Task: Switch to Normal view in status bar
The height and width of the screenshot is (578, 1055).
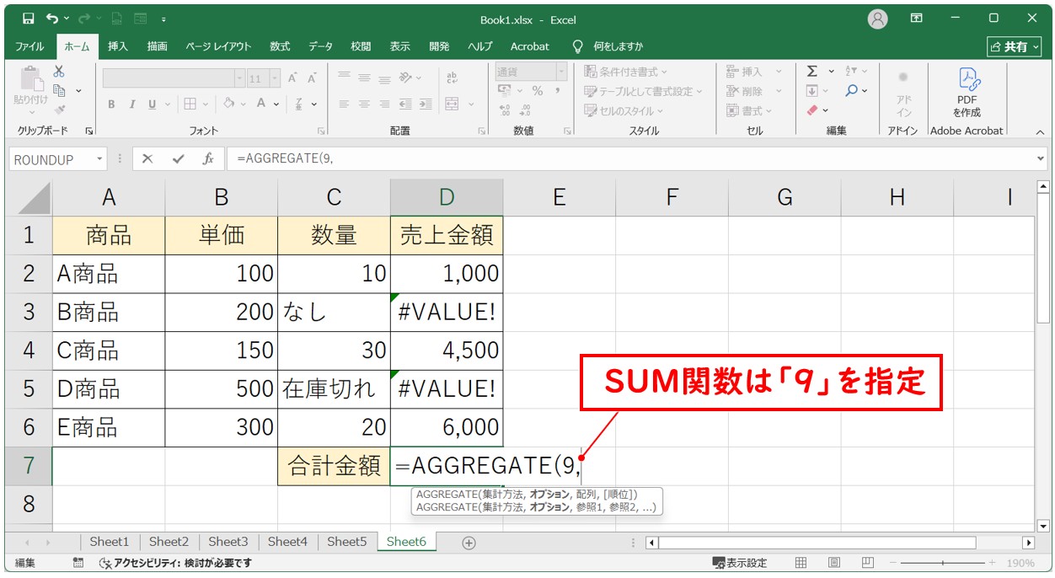Action: point(801,563)
